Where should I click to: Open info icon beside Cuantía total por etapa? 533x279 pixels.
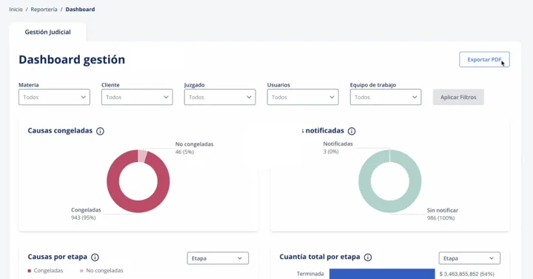point(368,258)
